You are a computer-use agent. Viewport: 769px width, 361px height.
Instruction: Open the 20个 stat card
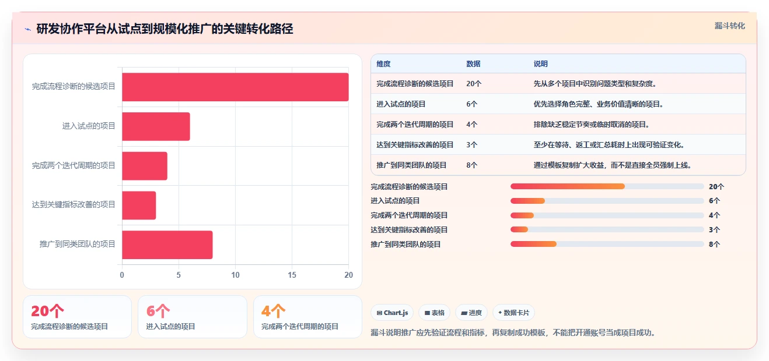(77, 317)
